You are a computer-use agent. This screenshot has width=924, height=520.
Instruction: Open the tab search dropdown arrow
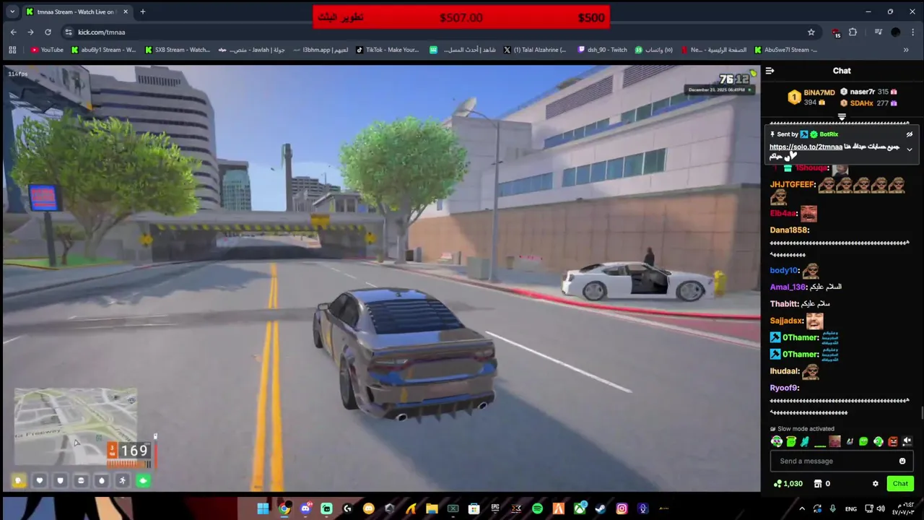point(12,12)
